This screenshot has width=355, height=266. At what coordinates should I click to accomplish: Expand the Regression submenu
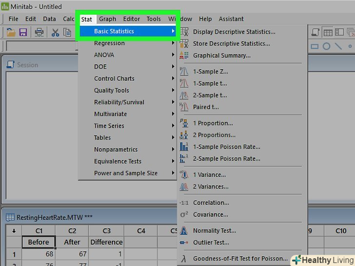[127, 43]
